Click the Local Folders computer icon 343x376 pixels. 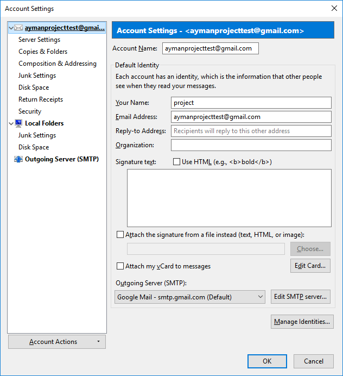click(x=18, y=123)
